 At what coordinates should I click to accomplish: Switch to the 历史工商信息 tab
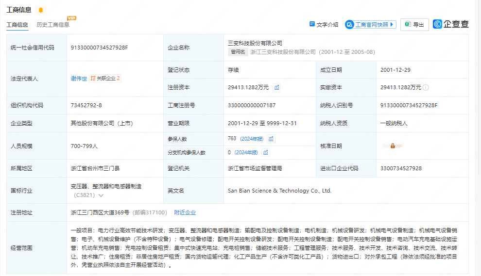click(x=53, y=25)
